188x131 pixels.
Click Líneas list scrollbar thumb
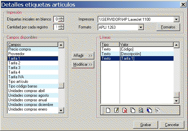(x=176, y=95)
